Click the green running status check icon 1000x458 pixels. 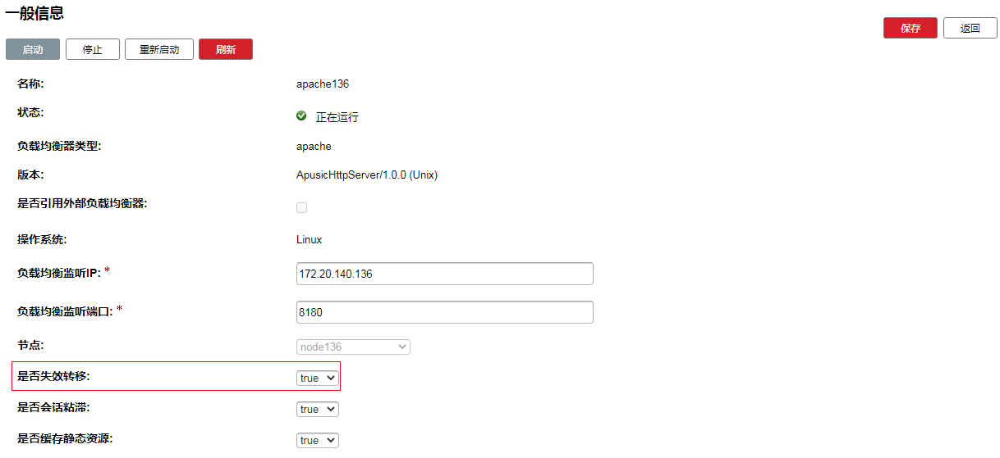pyautogui.click(x=301, y=116)
